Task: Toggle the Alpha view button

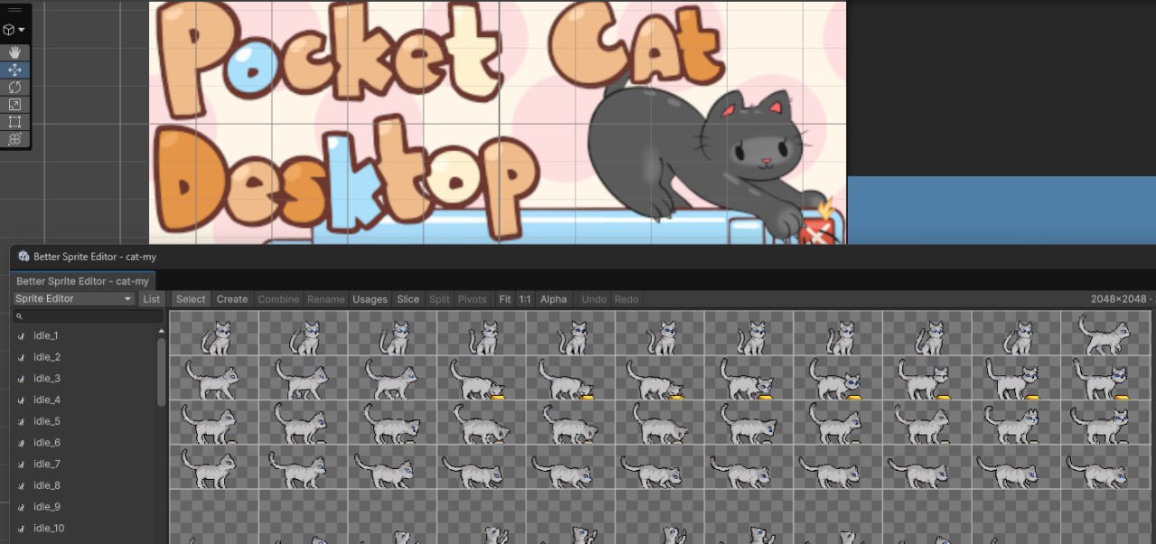Action: tap(554, 299)
